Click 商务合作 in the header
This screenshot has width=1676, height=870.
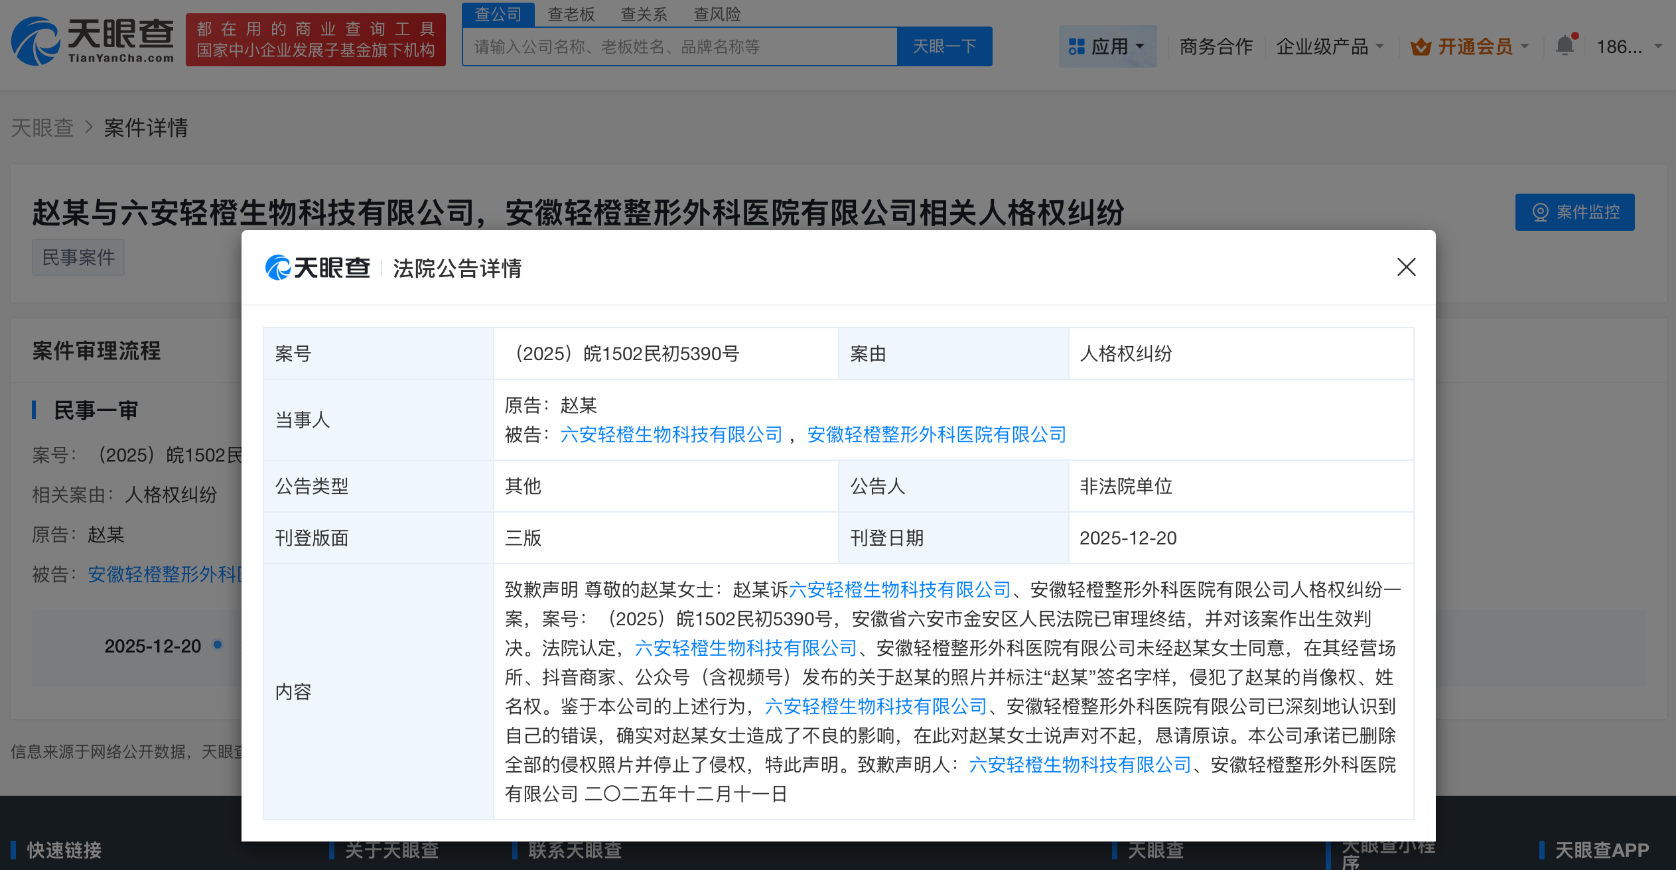1216,47
